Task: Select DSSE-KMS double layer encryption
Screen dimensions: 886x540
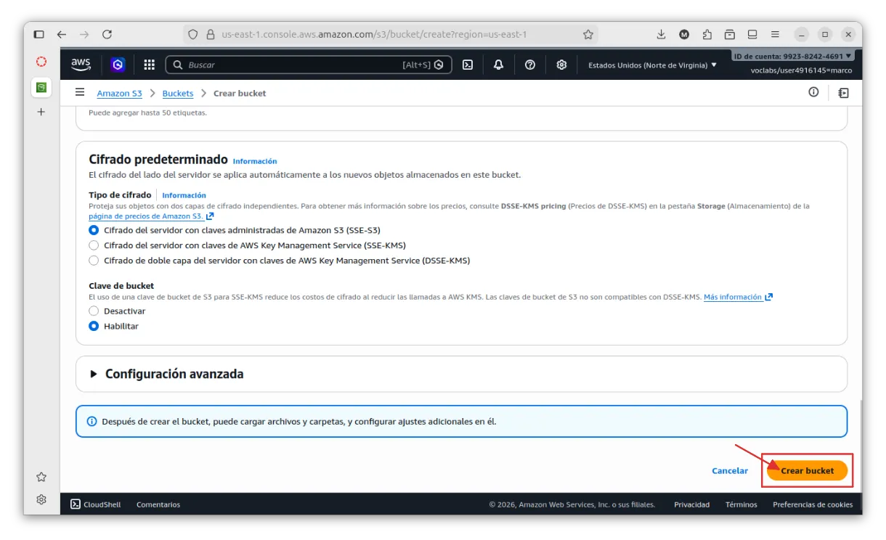Action: (x=94, y=261)
